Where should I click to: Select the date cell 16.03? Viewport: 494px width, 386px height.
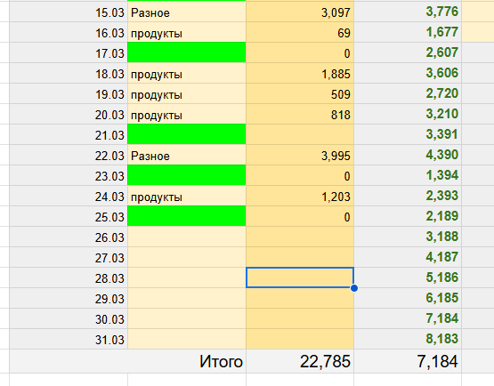tap(69, 32)
